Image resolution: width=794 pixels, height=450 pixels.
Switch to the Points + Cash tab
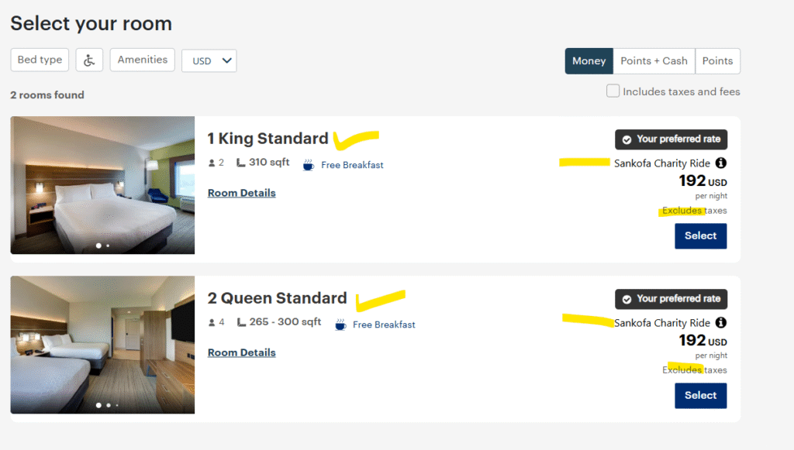coord(654,61)
